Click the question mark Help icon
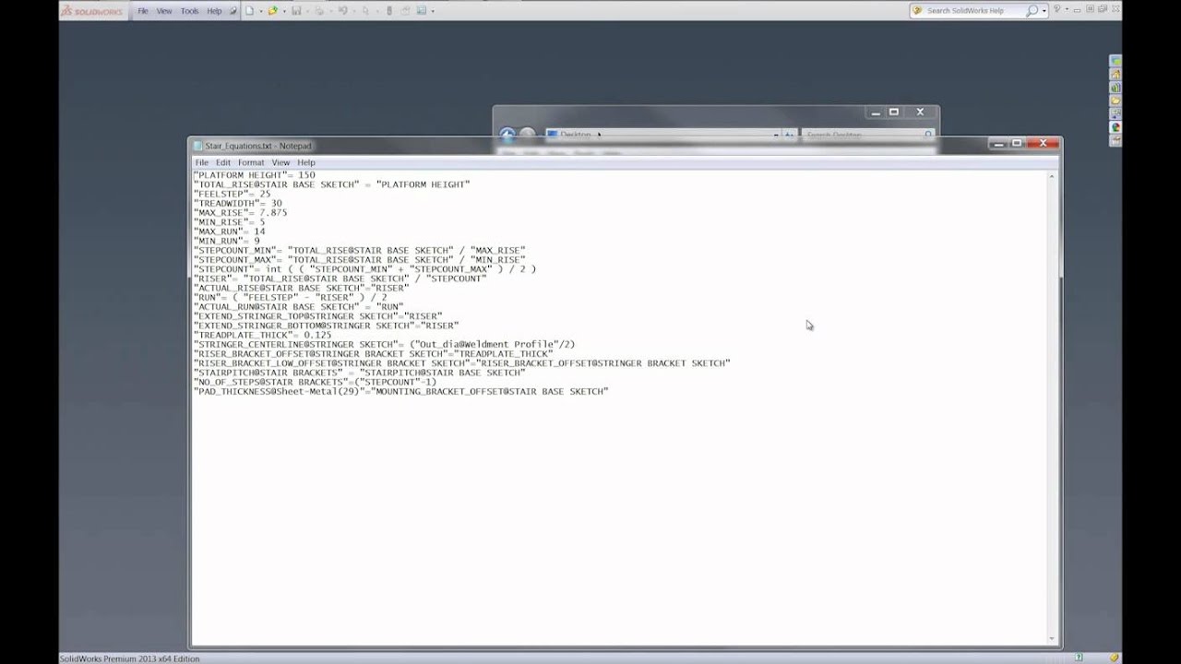The image size is (1181, 664). [1057, 9]
